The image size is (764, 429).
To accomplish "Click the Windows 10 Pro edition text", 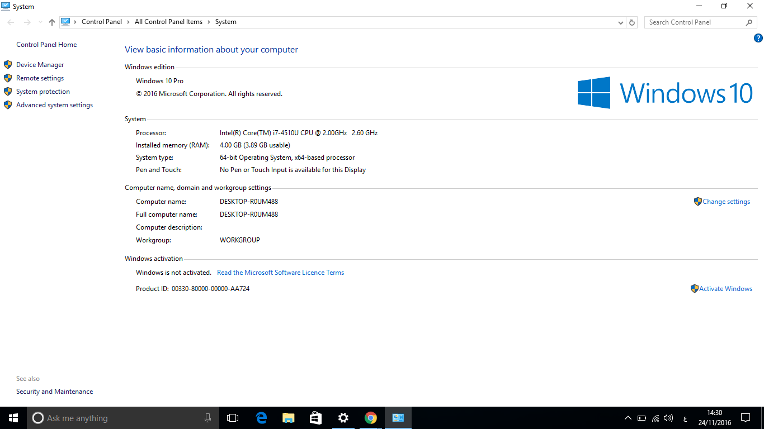I will pyautogui.click(x=159, y=81).
